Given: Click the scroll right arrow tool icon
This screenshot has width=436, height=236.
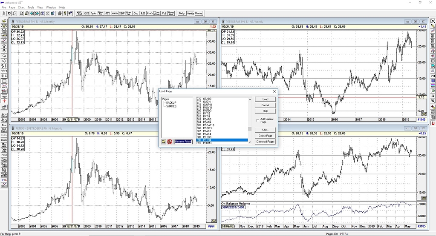Looking at the screenshot, I should coord(4,61).
